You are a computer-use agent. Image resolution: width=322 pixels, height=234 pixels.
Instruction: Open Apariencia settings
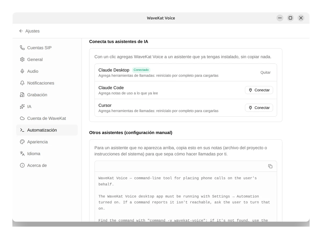47,142
